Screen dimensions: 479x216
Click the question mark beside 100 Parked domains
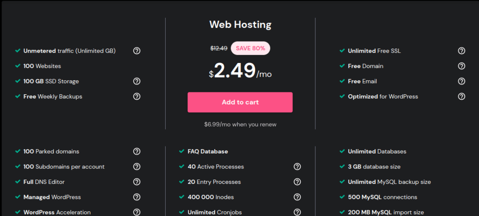pos(137,152)
